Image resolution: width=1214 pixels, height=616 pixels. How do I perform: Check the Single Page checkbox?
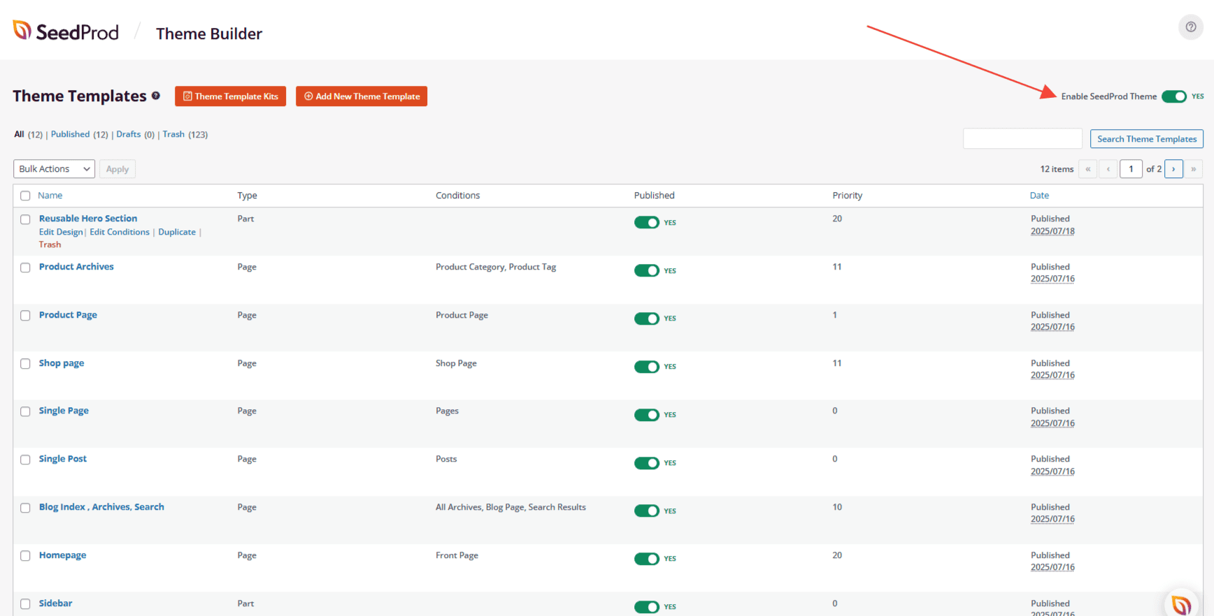click(25, 411)
